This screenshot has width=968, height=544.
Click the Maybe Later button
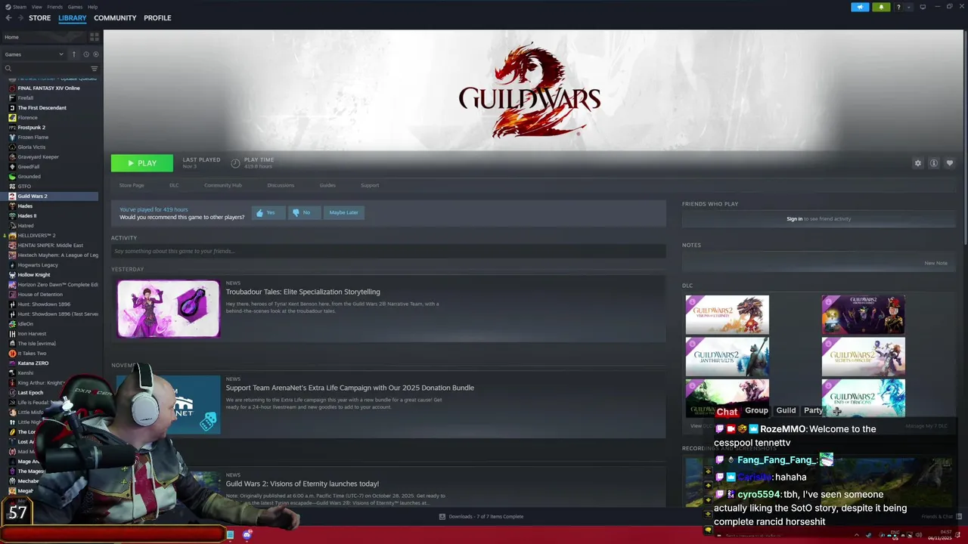pos(343,212)
